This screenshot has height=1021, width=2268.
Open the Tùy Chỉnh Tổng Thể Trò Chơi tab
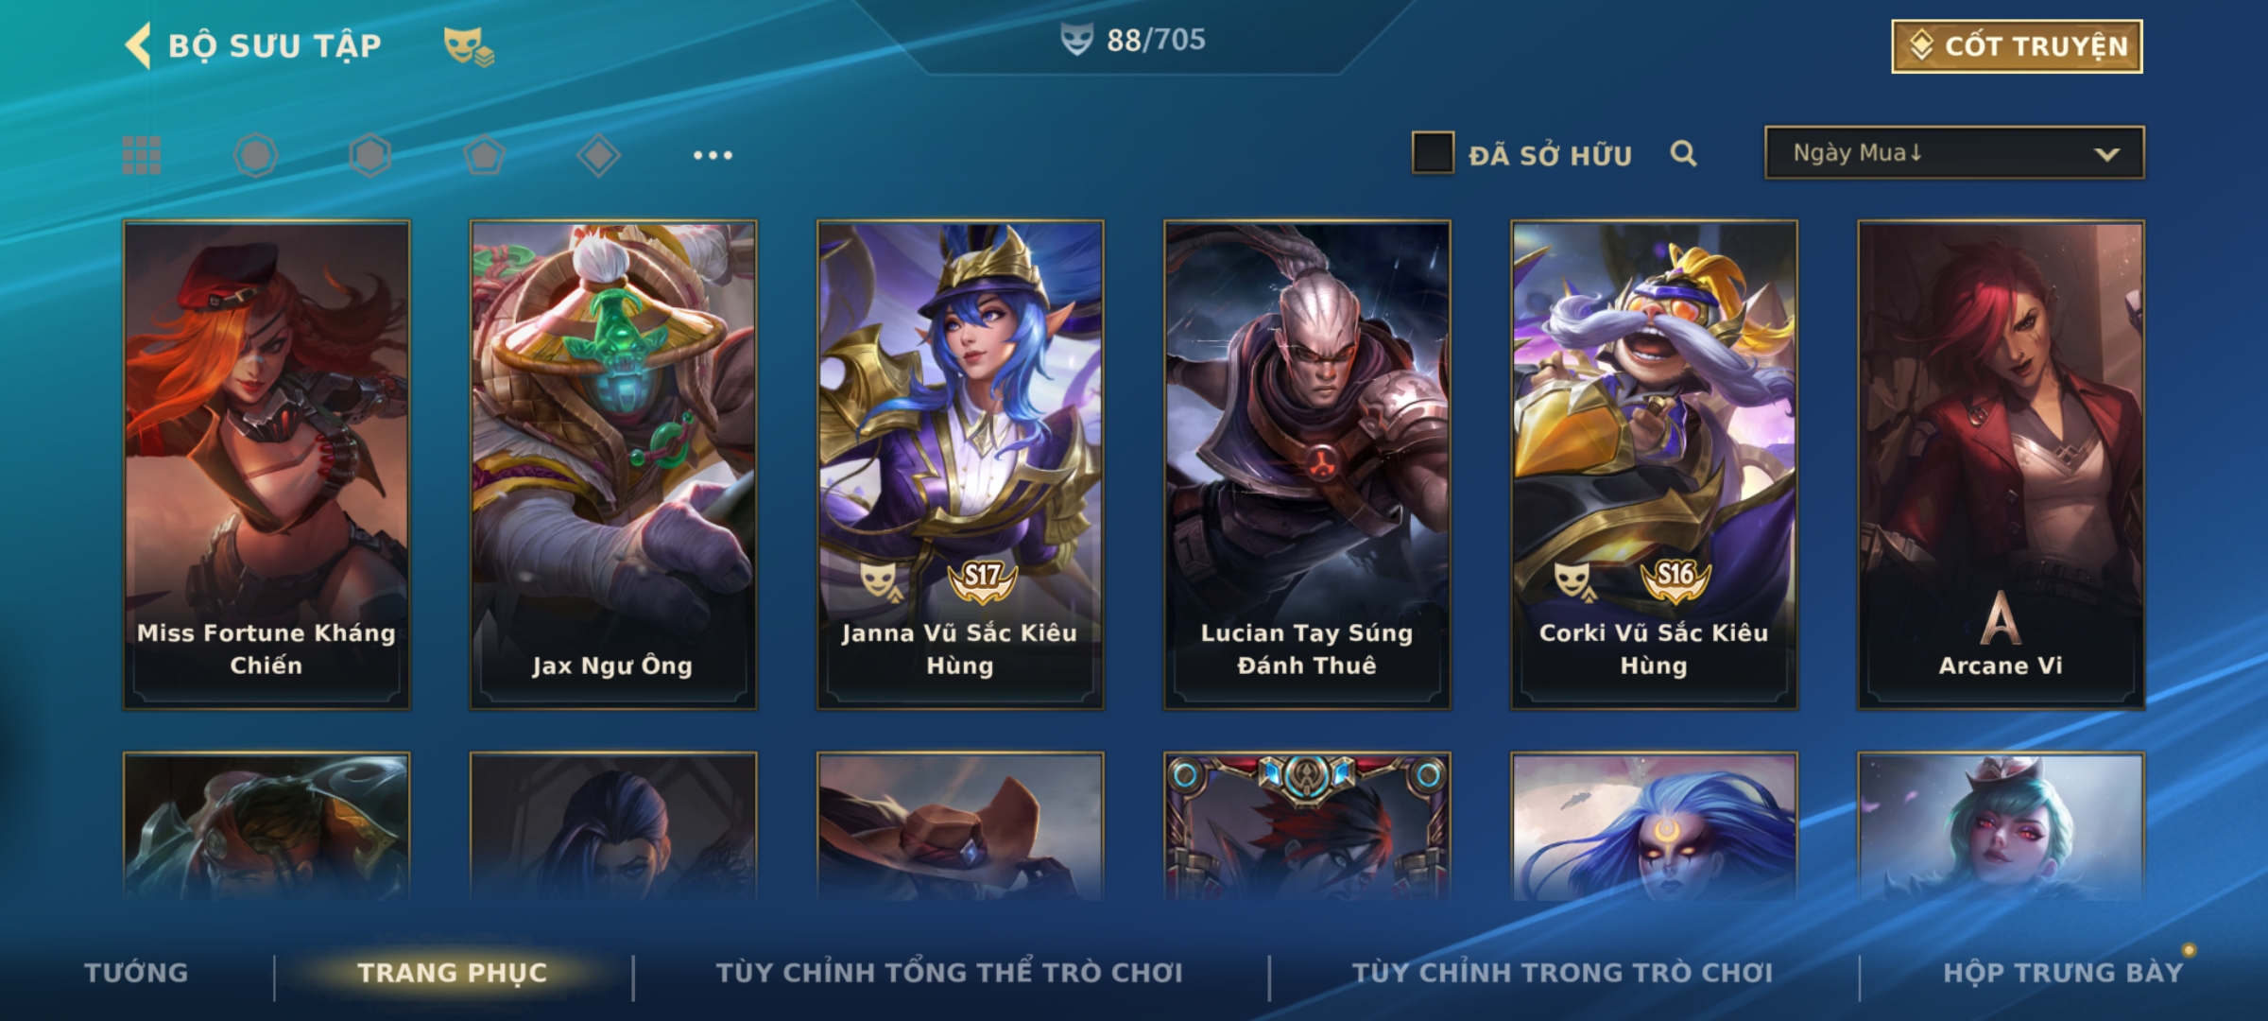point(949,972)
